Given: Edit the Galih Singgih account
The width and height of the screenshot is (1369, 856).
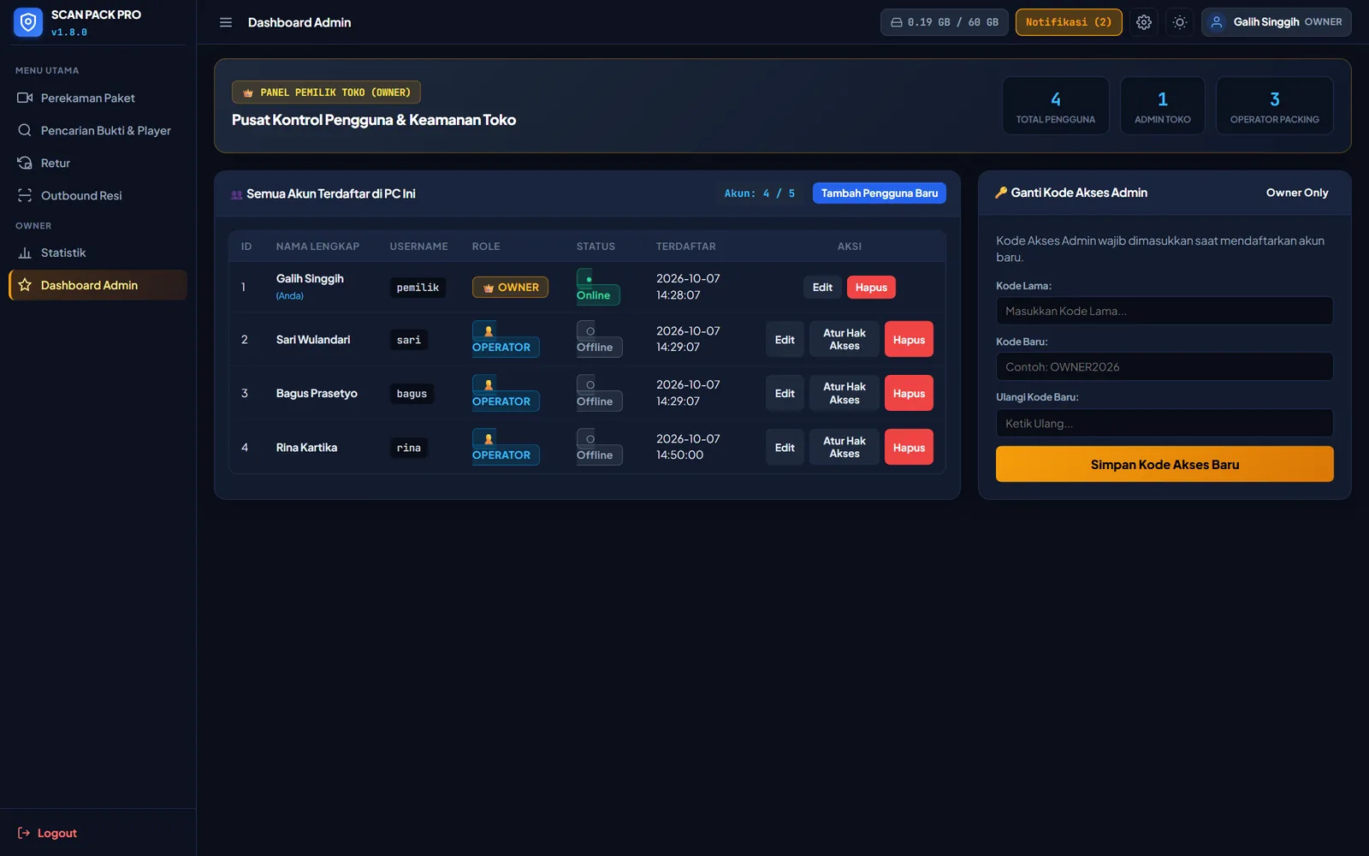Looking at the screenshot, I should point(822,288).
